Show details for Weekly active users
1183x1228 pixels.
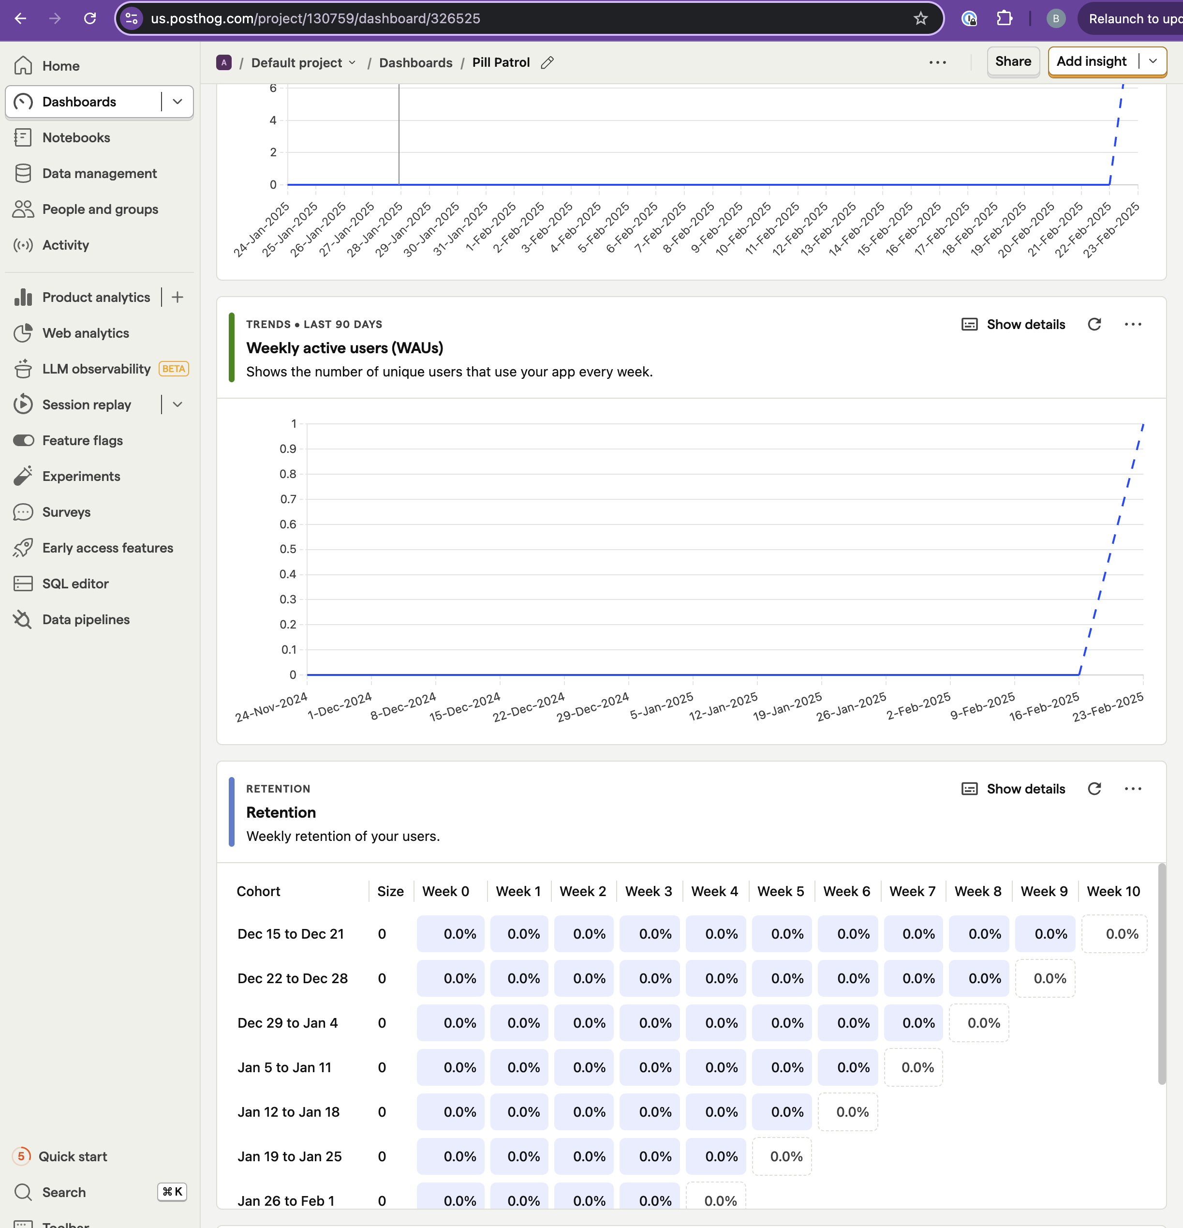pos(1013,325)
